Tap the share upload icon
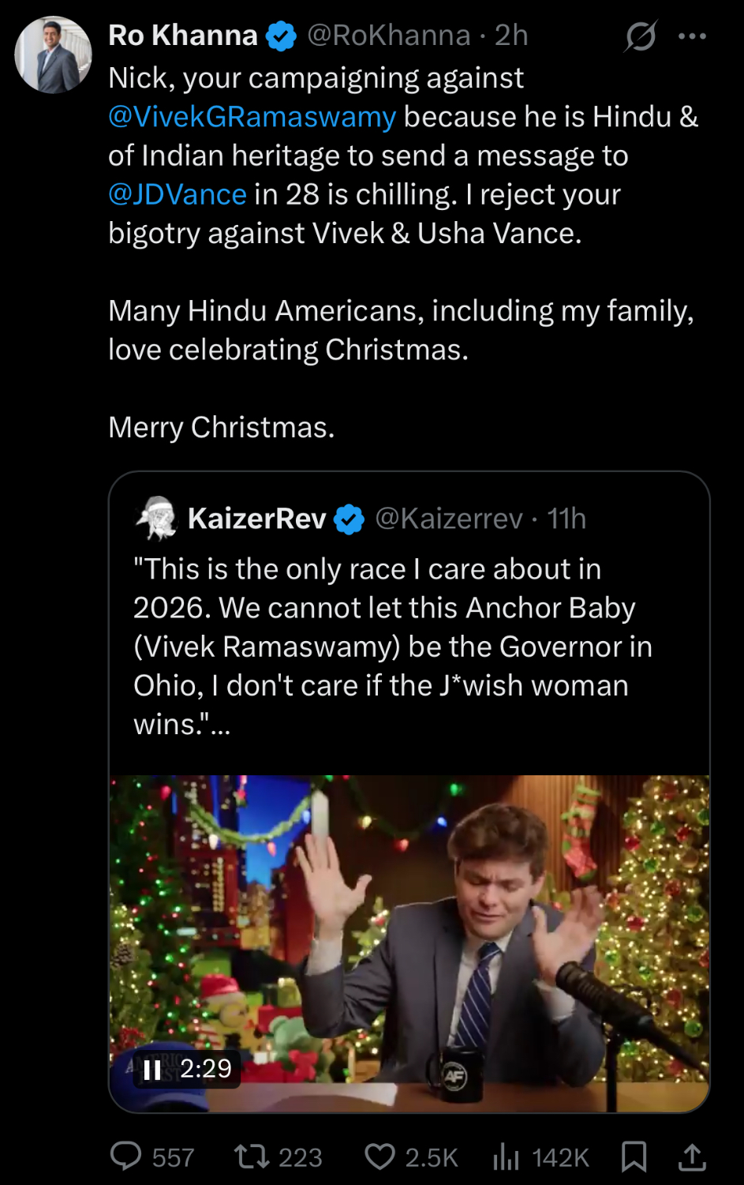Viewport: 744px width, 1185px height. coord(692,1157)
